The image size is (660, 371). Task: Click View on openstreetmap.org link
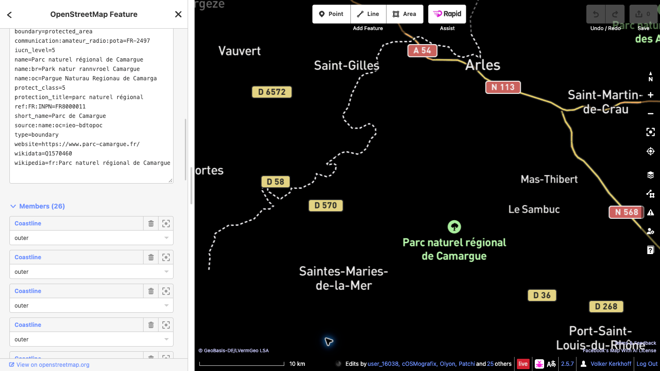[x=49, y=365]
